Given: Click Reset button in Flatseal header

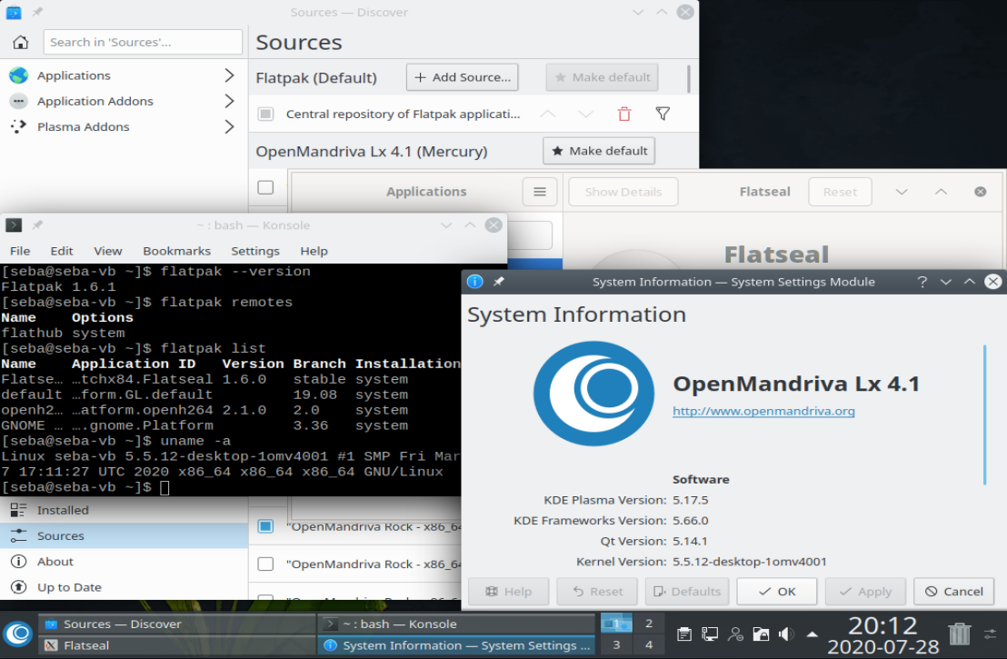Looking at the screenshot, I should (840, 192).
